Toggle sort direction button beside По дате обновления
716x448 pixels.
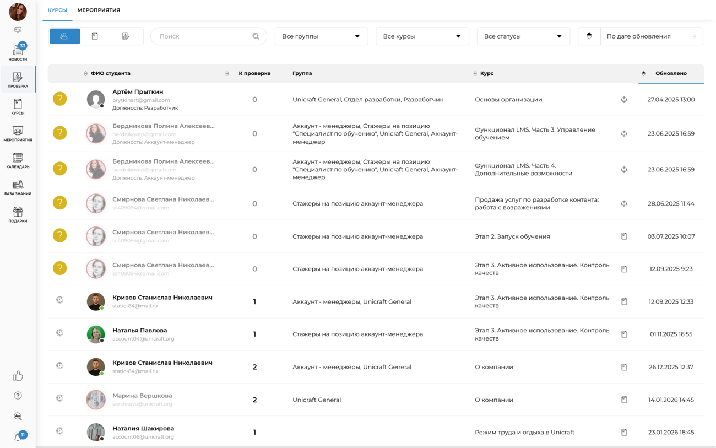pyautogui.click(x=589, y=36)
